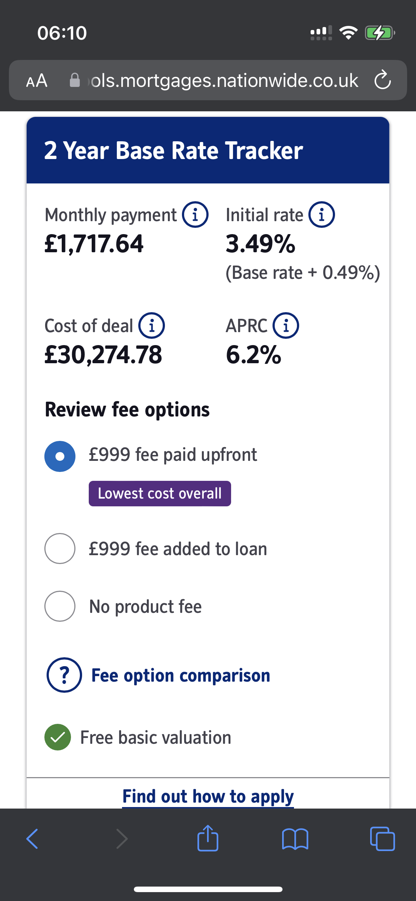Image resolution: width=416 pixels, height=901 pixels.
Task: Tap the nationwide.co.uk address bar
Action: point(222,80)
